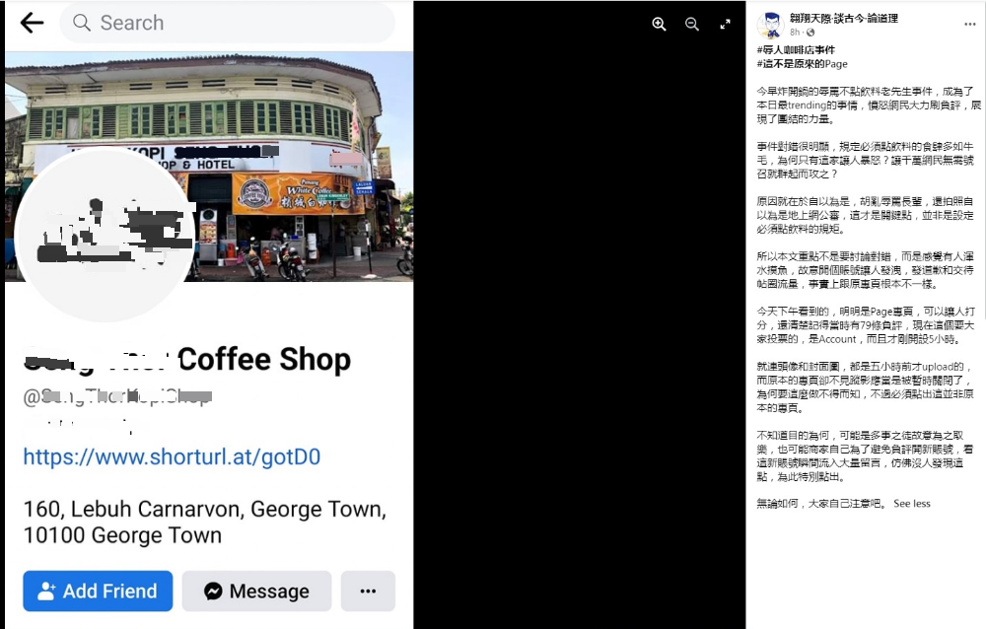
Task: Open the #辱人咖啡店事件 hashtag
Action: (795, 49)
